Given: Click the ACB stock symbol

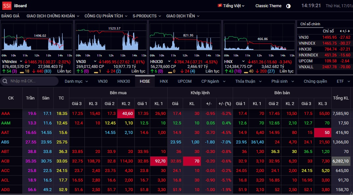Looking at the screenshot, I should 5,161.
